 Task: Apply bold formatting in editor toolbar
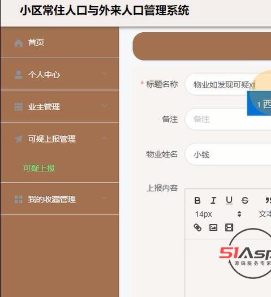pos(197,200)
